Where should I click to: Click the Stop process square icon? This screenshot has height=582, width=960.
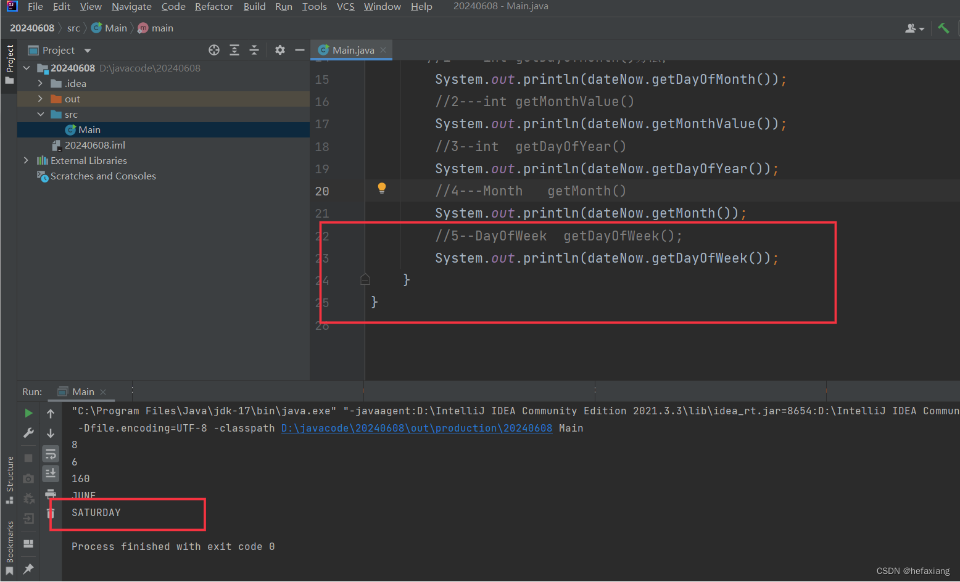pyautogui.click(x=28, y=458)
